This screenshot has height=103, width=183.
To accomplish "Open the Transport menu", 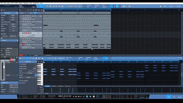I will click(26, 3).
